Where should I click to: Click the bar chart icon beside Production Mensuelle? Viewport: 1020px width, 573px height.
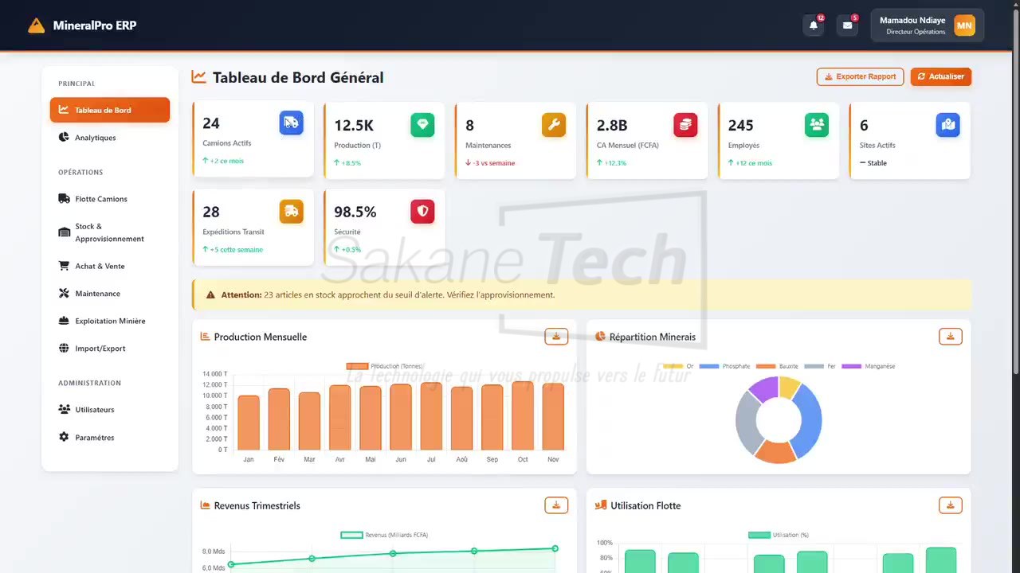coord(205,337)
